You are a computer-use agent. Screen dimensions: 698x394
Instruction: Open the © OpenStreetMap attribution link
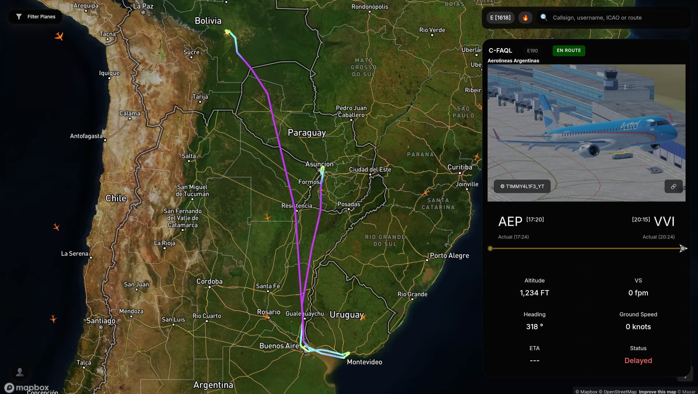tap(618, 391)
